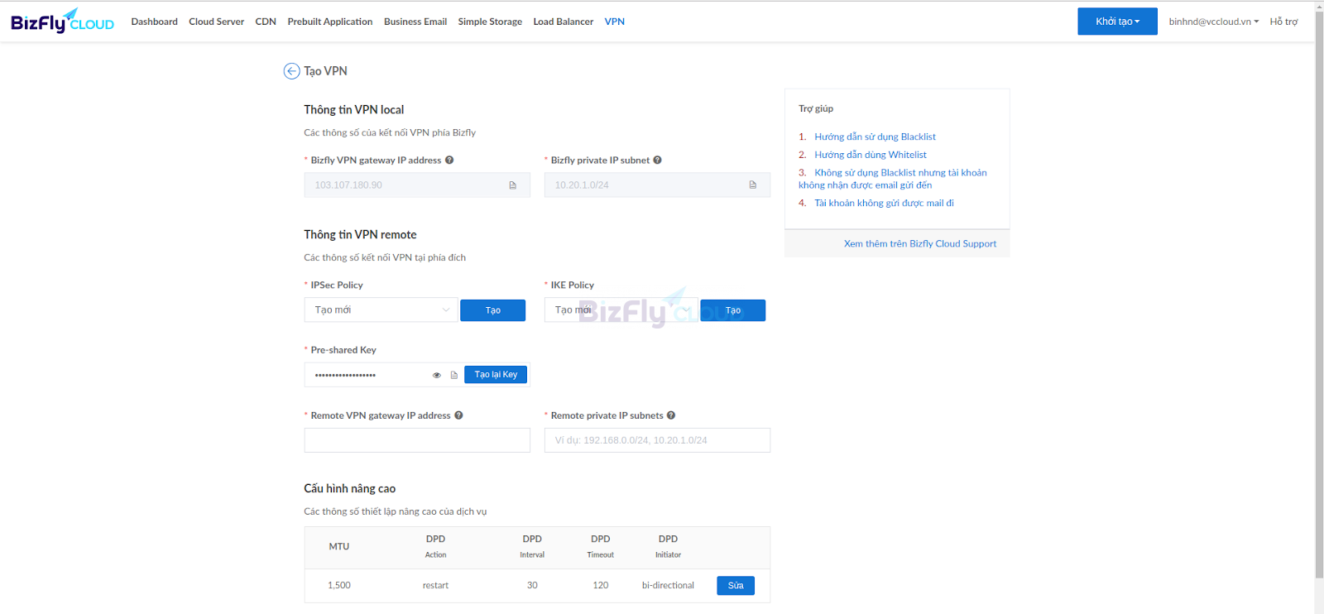1324x614 pixels.
Task: Open Hướng dẫn dùng Whitelist help link
Action: pyautogui.click(x=871, y=155)
